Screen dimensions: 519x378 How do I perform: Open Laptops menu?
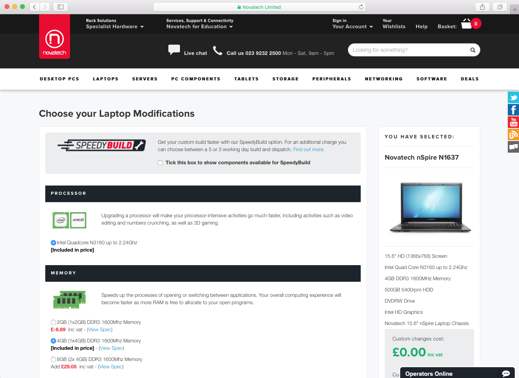(106, 79)
